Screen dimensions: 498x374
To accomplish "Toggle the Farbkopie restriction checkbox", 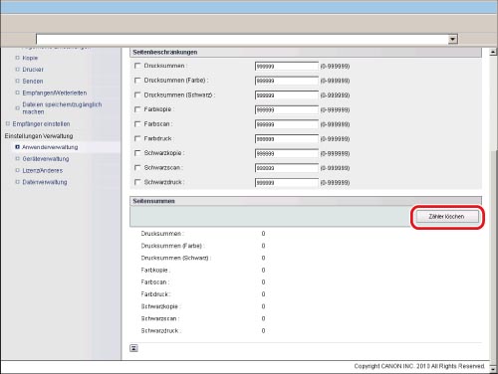I will point(137,109).
